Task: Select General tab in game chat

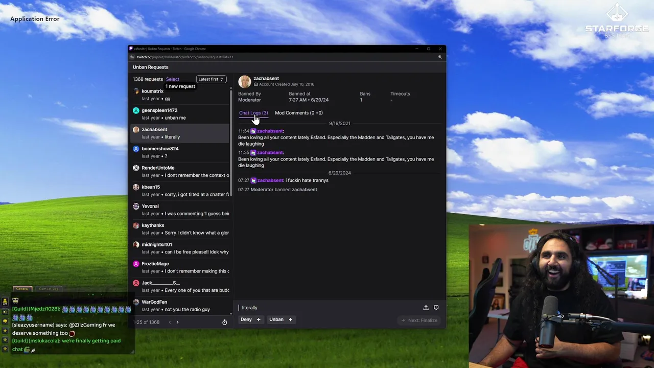Action: pyautogui.click(x=22, y=289)
